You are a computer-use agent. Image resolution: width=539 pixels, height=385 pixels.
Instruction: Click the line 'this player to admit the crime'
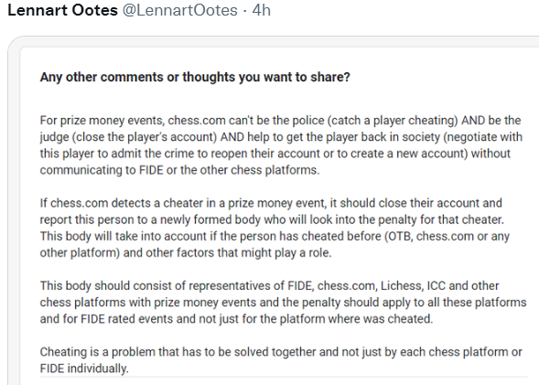[275, 154]
